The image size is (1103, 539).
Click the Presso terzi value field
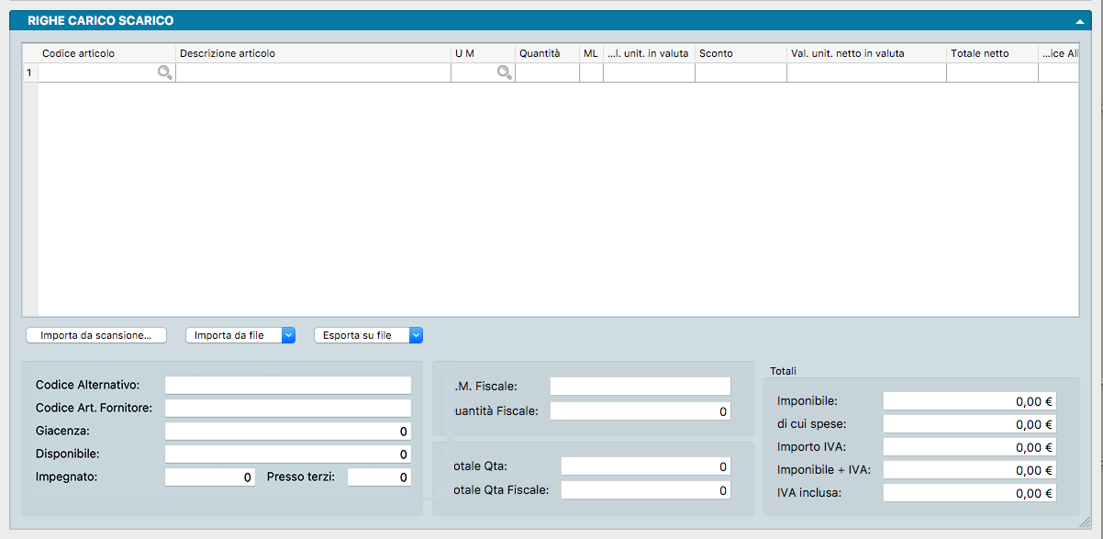point(379,477)
